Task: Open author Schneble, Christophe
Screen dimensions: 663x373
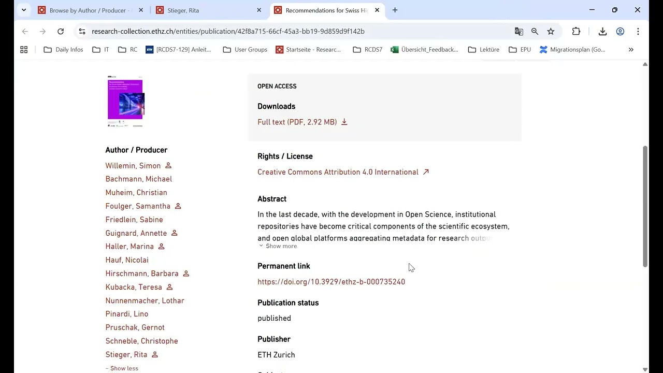Action: 142,341
